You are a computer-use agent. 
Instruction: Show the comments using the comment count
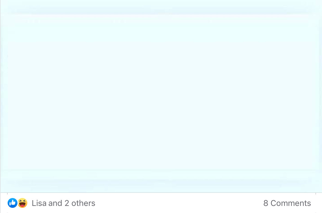287,203
